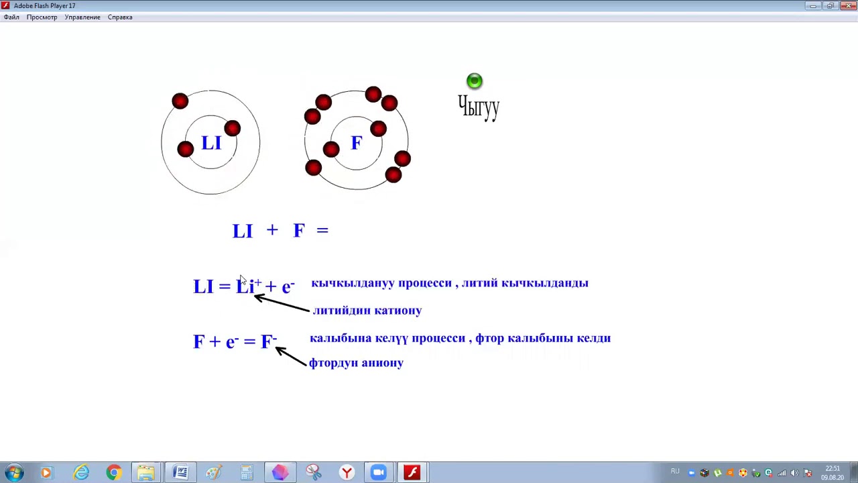
Task: Open the Справка menu
Action: point(120,17)
